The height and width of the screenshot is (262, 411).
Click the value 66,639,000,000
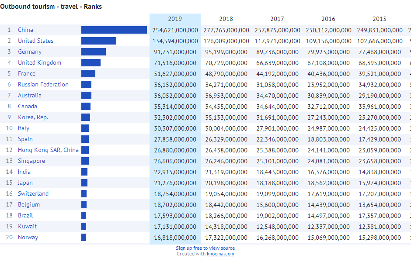(x=277, y=63)
